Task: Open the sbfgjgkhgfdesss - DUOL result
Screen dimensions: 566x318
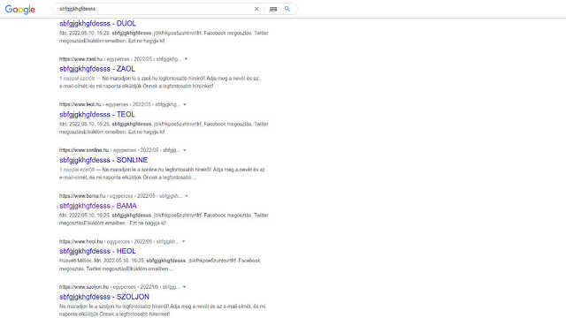Action: (98, 24)
